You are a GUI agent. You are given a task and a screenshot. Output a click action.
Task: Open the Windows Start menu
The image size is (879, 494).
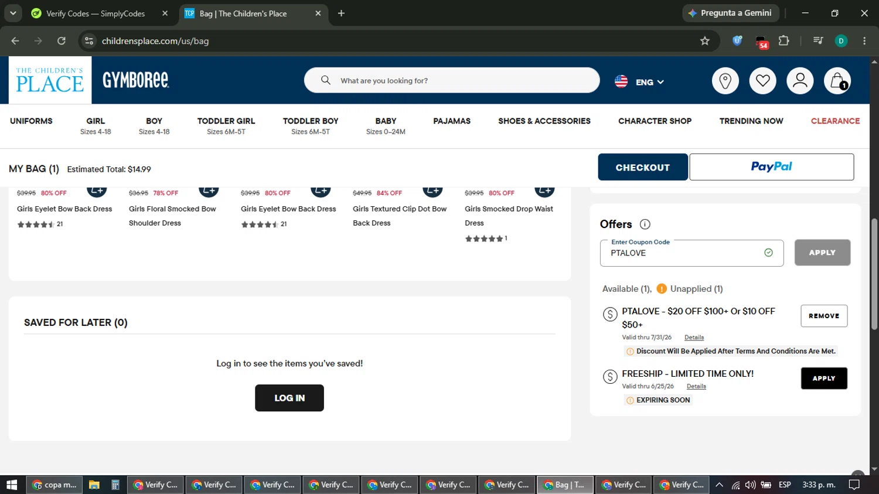coord(12,485)
